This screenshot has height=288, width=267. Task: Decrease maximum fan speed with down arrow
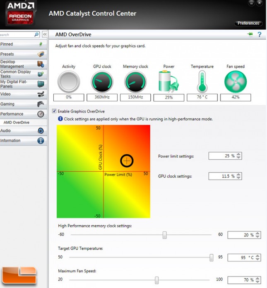(x=257, y=281)
